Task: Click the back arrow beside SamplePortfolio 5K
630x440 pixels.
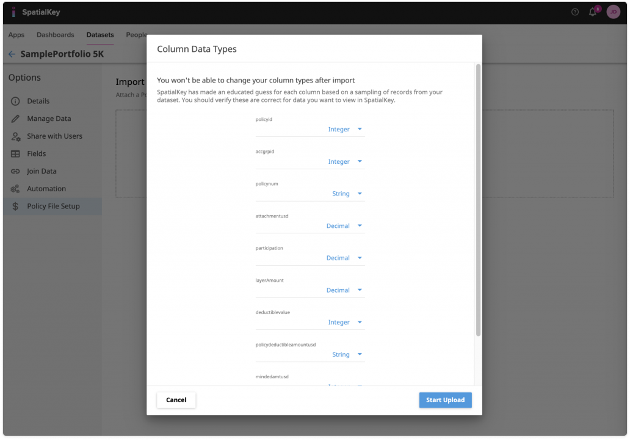Action: [x=12, y=54]
